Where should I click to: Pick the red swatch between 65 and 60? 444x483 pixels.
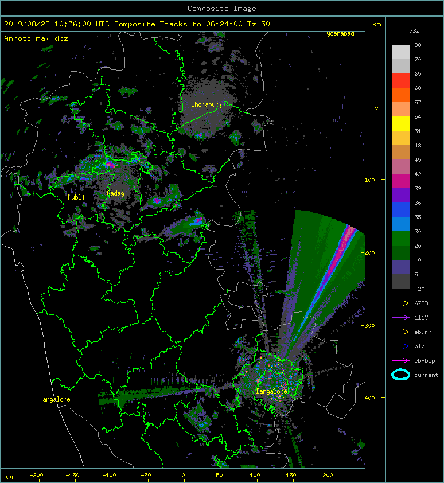pos(400,81)
